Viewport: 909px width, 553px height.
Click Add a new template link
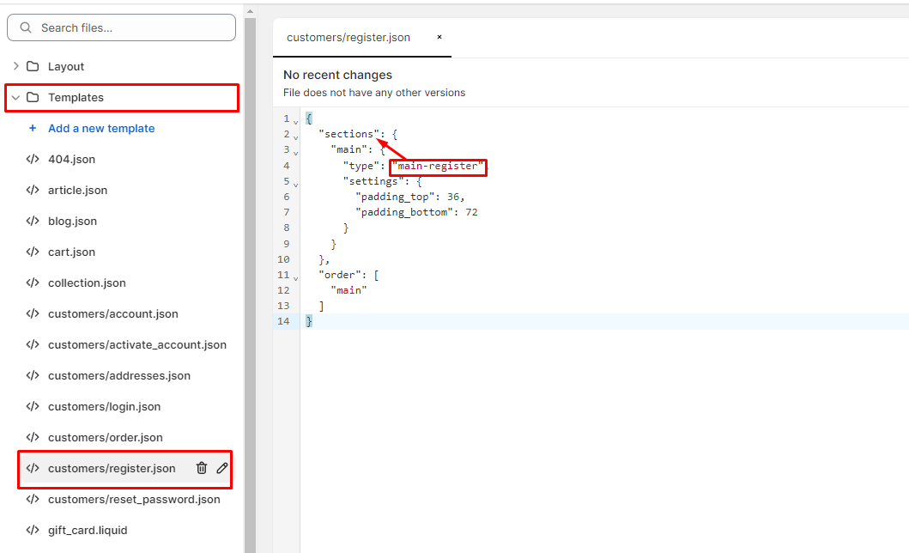101,128
